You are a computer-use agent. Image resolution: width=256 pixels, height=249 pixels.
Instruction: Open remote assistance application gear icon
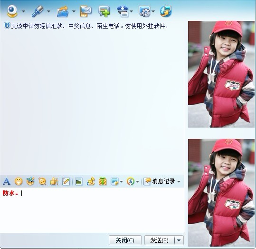[x=144, y=11]
